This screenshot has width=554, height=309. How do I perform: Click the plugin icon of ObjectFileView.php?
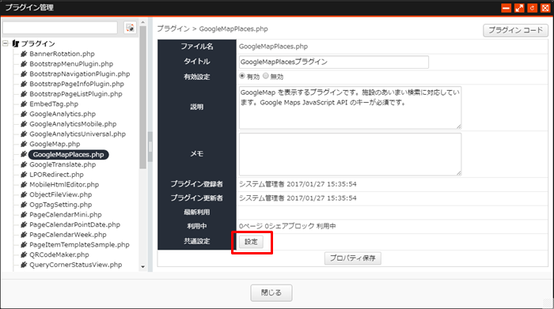click(24, 194)
